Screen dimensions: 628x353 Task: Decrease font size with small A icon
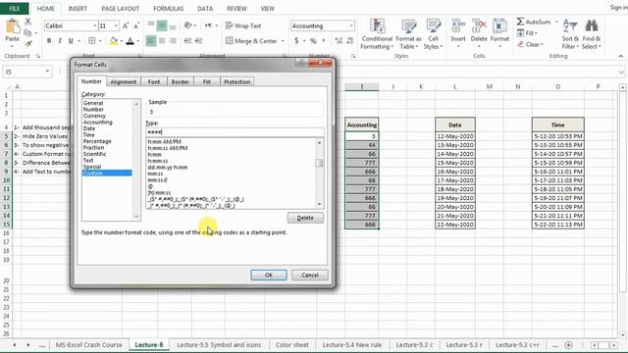[x=136, y=25]
